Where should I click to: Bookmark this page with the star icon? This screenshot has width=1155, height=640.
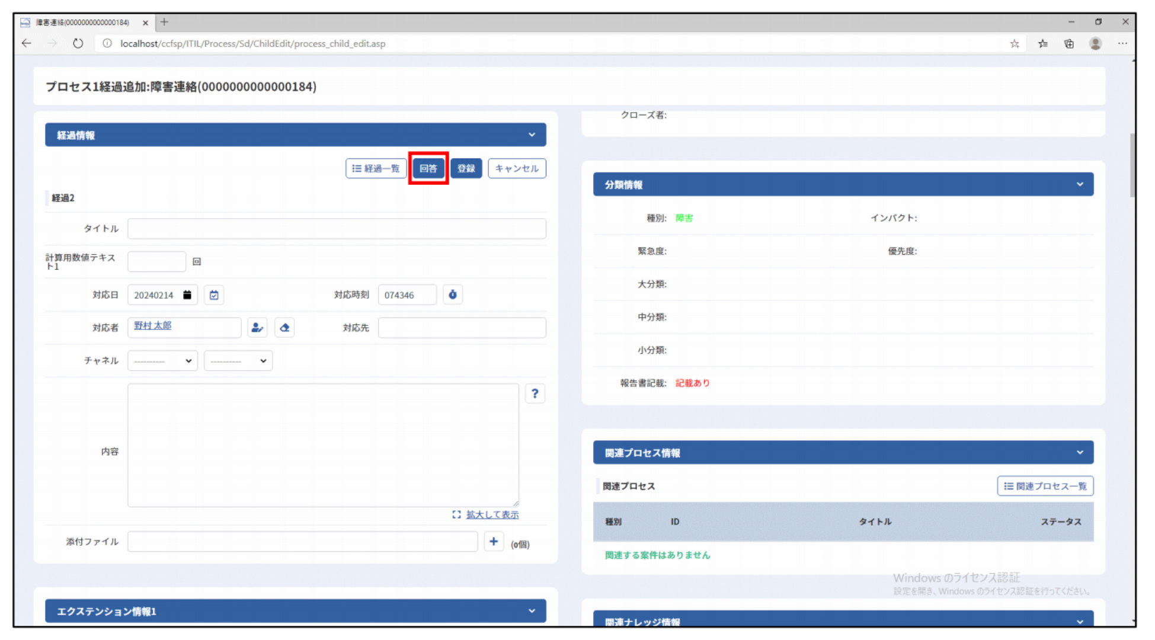pyautogui.click(x=1015, y=43)
